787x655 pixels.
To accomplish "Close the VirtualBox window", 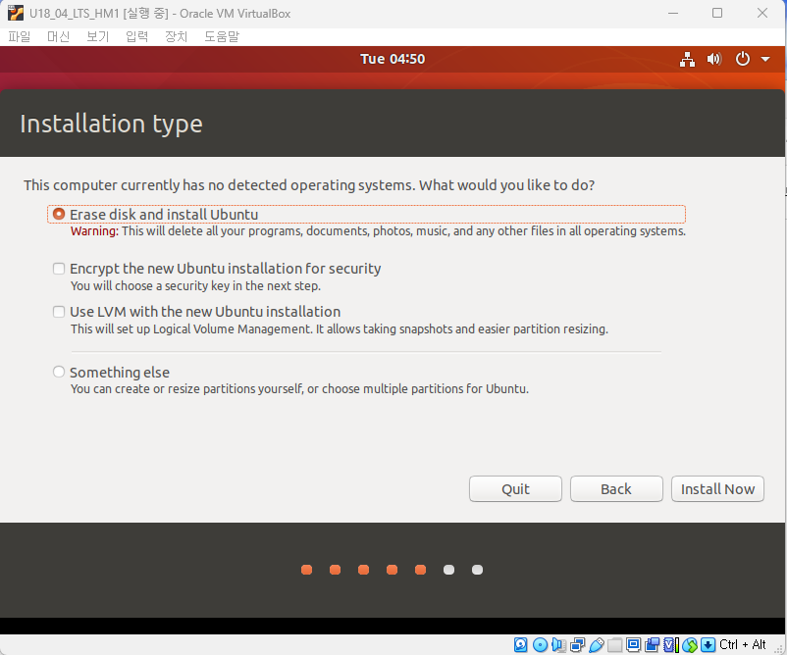I will pos(761,13).
